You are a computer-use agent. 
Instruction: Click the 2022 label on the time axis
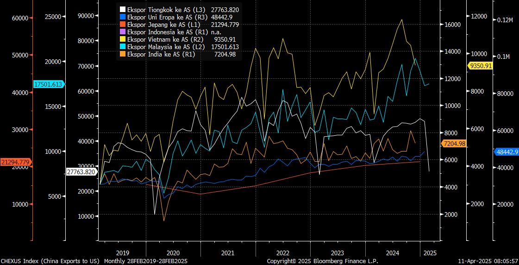point(282,253)
